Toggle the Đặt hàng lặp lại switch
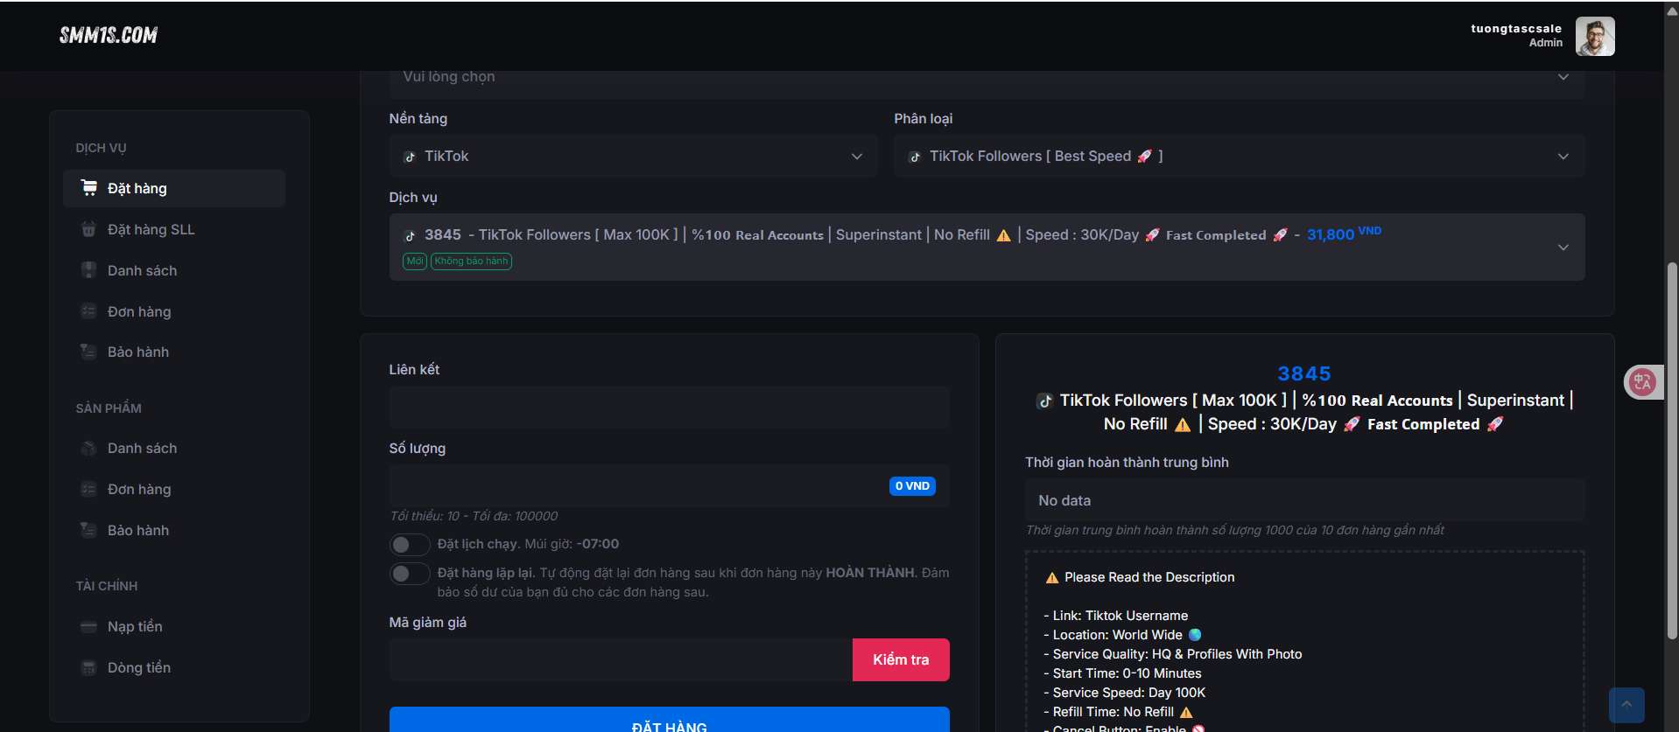The height and width of the screenshot is (732, 1679). (410, 574)
